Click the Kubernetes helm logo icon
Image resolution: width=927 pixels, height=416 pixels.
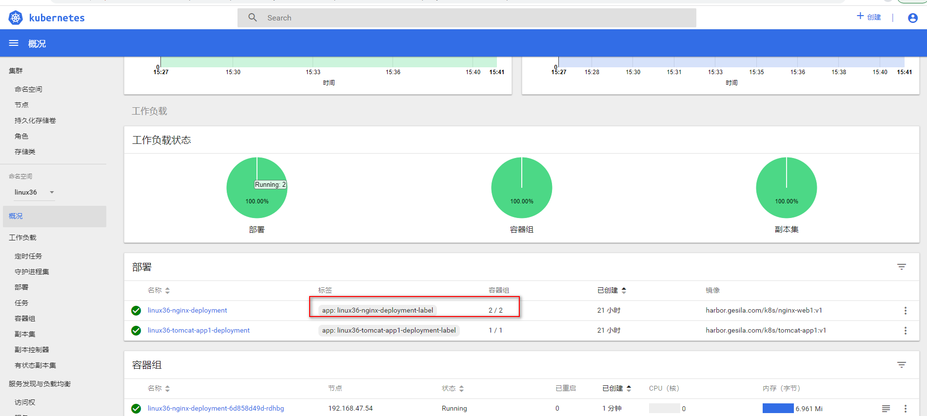click(x=16, y=18)
